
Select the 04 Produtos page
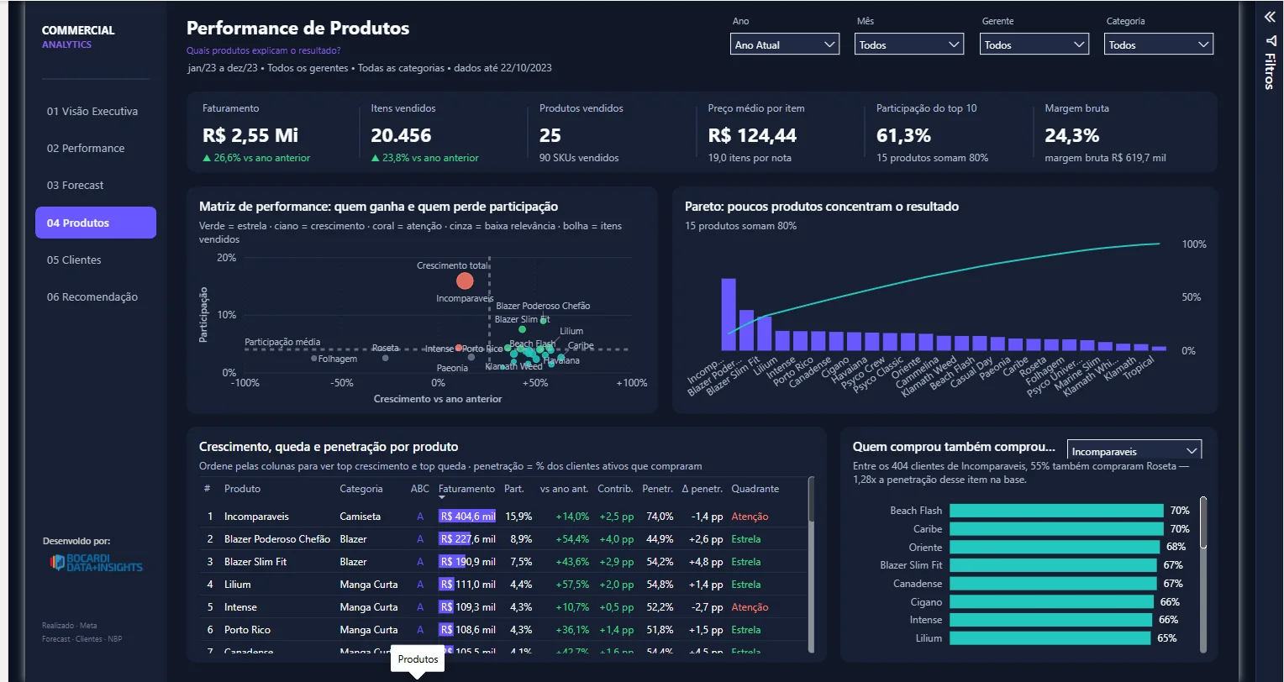tap(96, 223)
